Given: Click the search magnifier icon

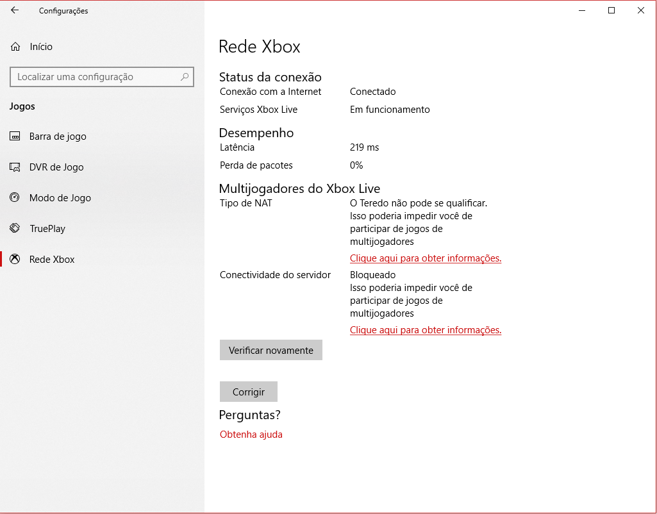Looking at the screenshot, I should [185, 77].
